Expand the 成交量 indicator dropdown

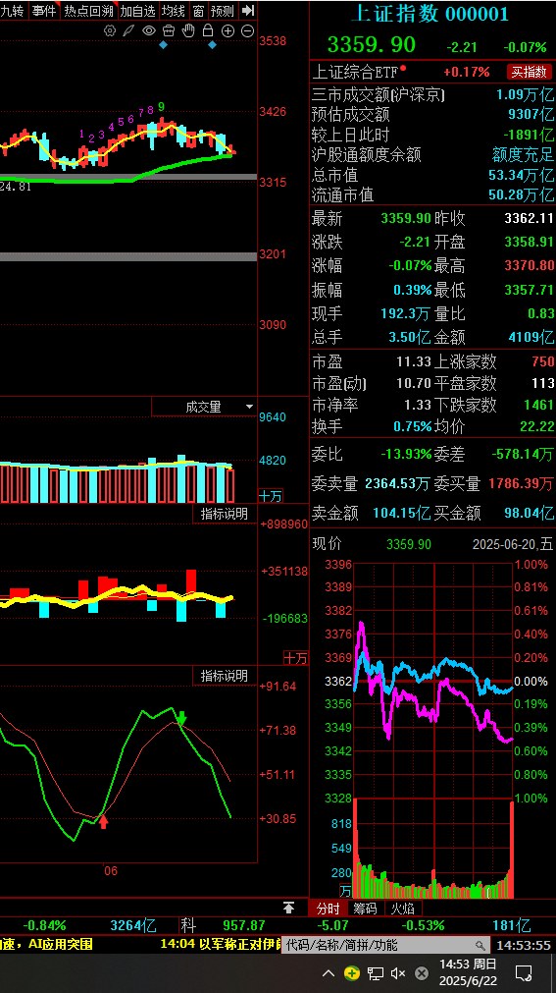pyautogui.click(x=204, y=407)
